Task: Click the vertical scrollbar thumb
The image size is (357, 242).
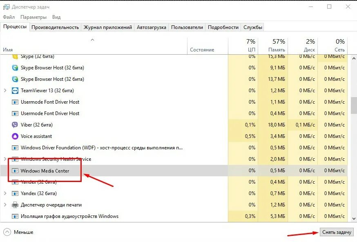Action: click(354, 106)
